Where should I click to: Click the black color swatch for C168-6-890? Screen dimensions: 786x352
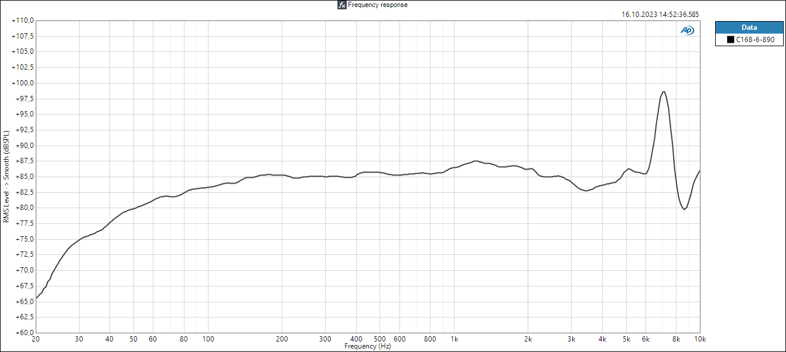(x=730, y=40)
